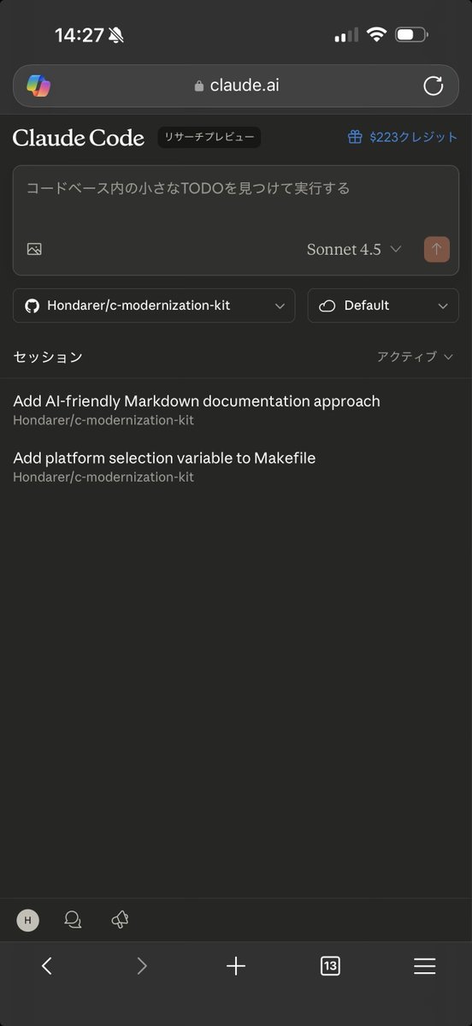Open the H profile avatar

[x=27, y=920]
